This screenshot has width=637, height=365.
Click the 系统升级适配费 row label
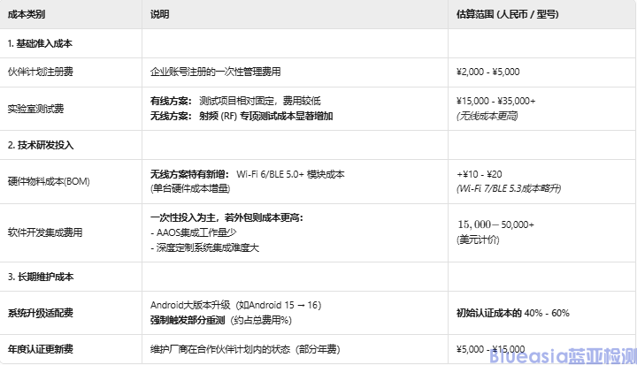pyautogui.click(x=38, y=312)
